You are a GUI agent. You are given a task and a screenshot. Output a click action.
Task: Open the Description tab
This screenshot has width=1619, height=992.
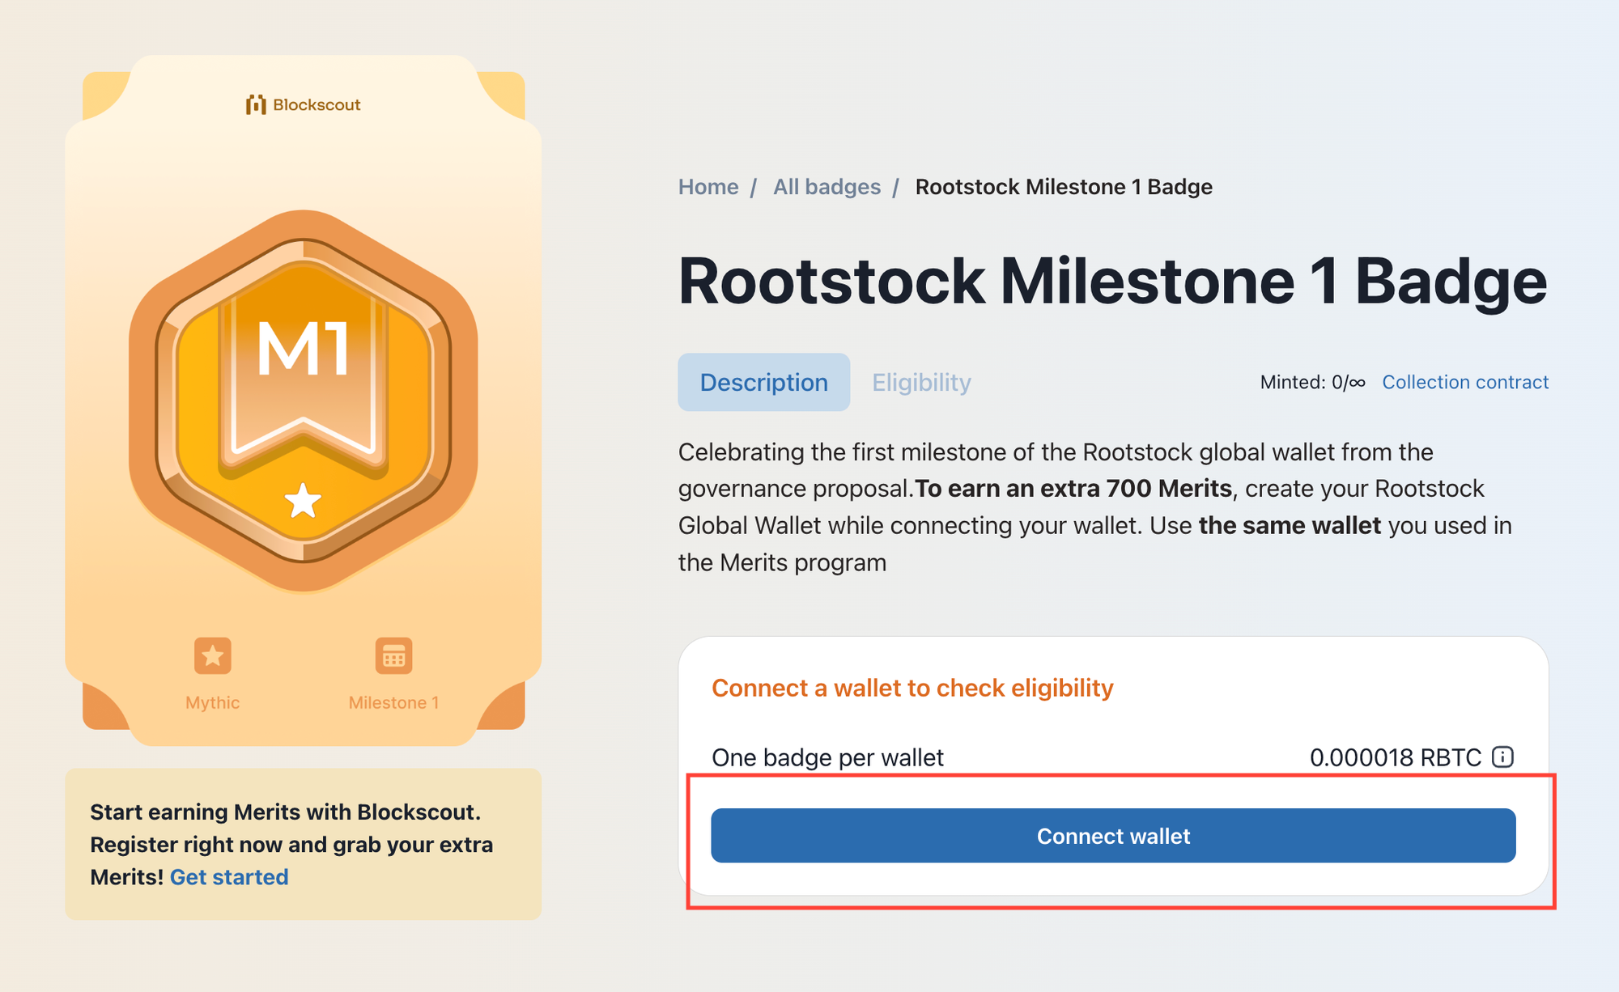(763, 382)
